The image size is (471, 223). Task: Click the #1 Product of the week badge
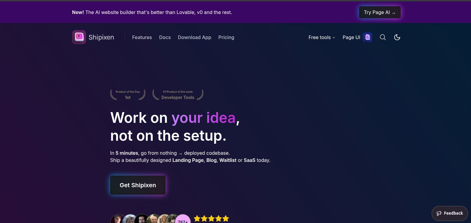tap(178, 95)
